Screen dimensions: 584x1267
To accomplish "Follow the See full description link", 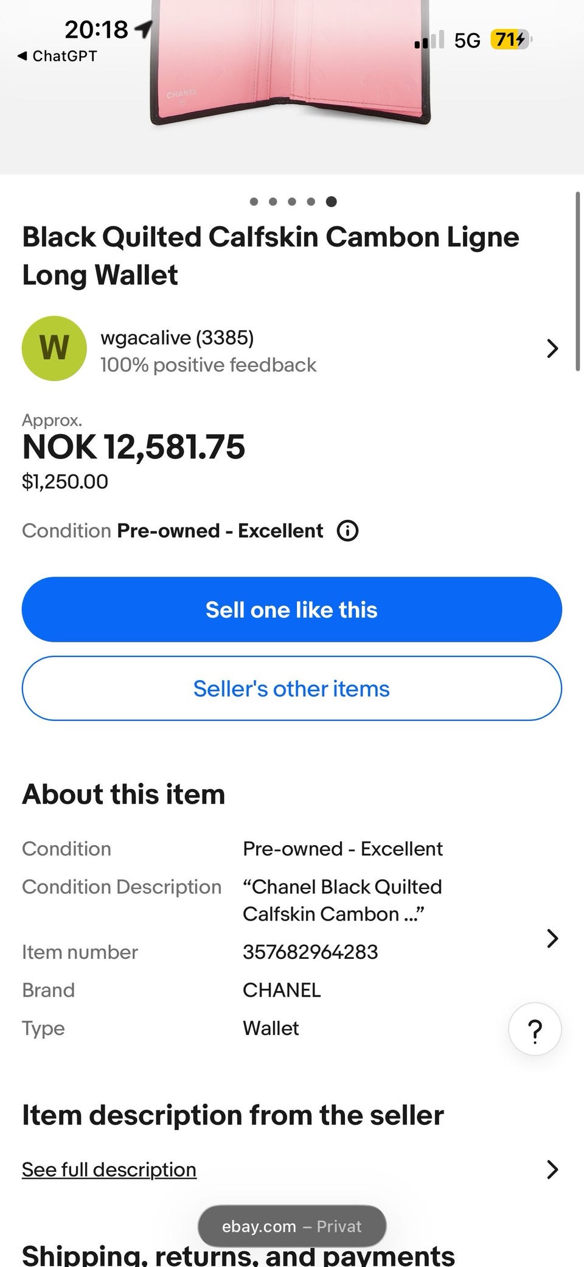I will point(109,1170).
